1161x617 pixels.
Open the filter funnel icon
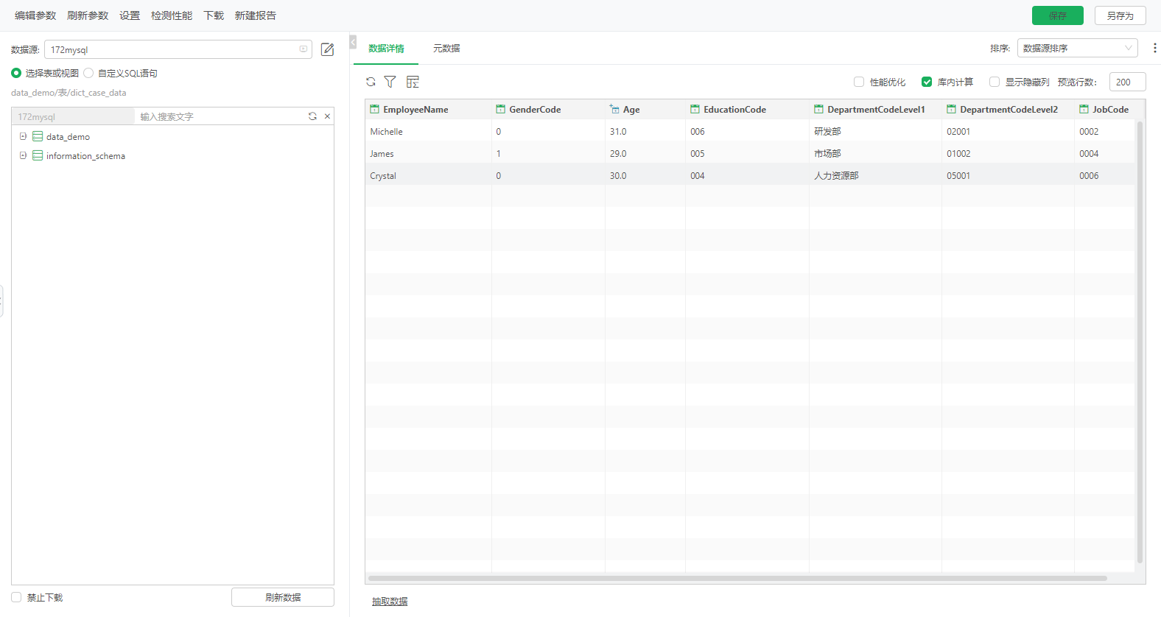pos(390,82)
